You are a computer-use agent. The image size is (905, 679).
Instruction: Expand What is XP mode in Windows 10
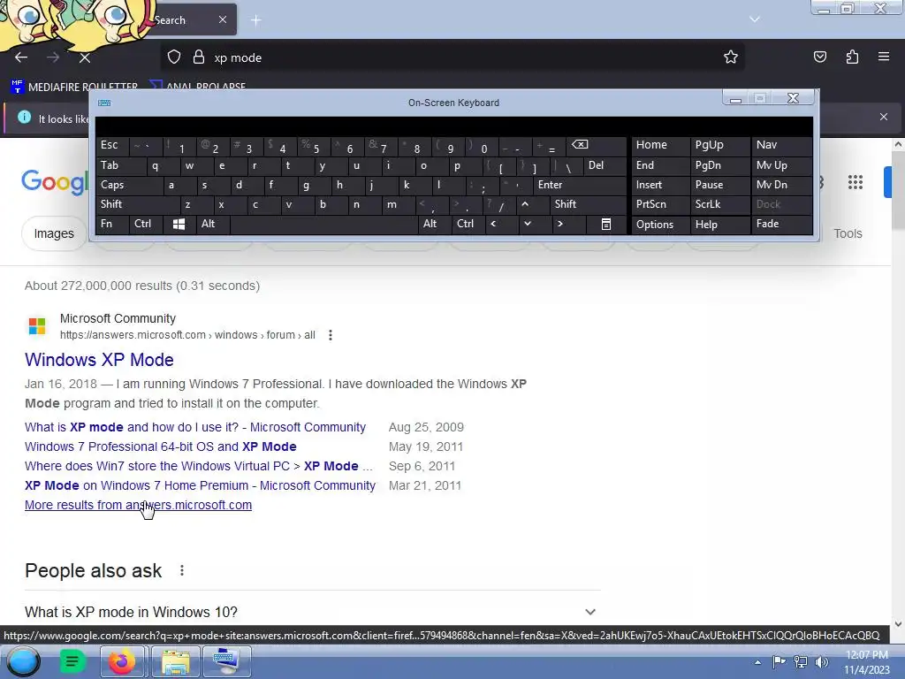tap(312, 612)
